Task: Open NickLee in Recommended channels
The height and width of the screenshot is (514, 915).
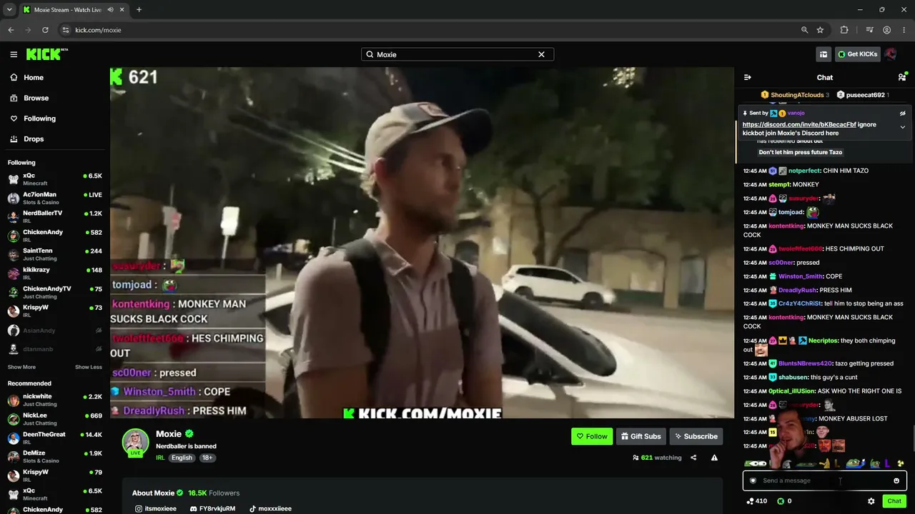Action: click(x=54, y=419)
